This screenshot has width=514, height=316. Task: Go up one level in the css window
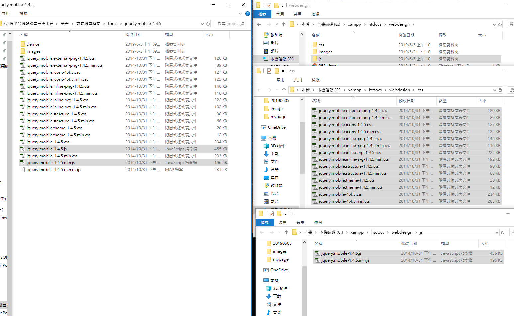(284, 90)
